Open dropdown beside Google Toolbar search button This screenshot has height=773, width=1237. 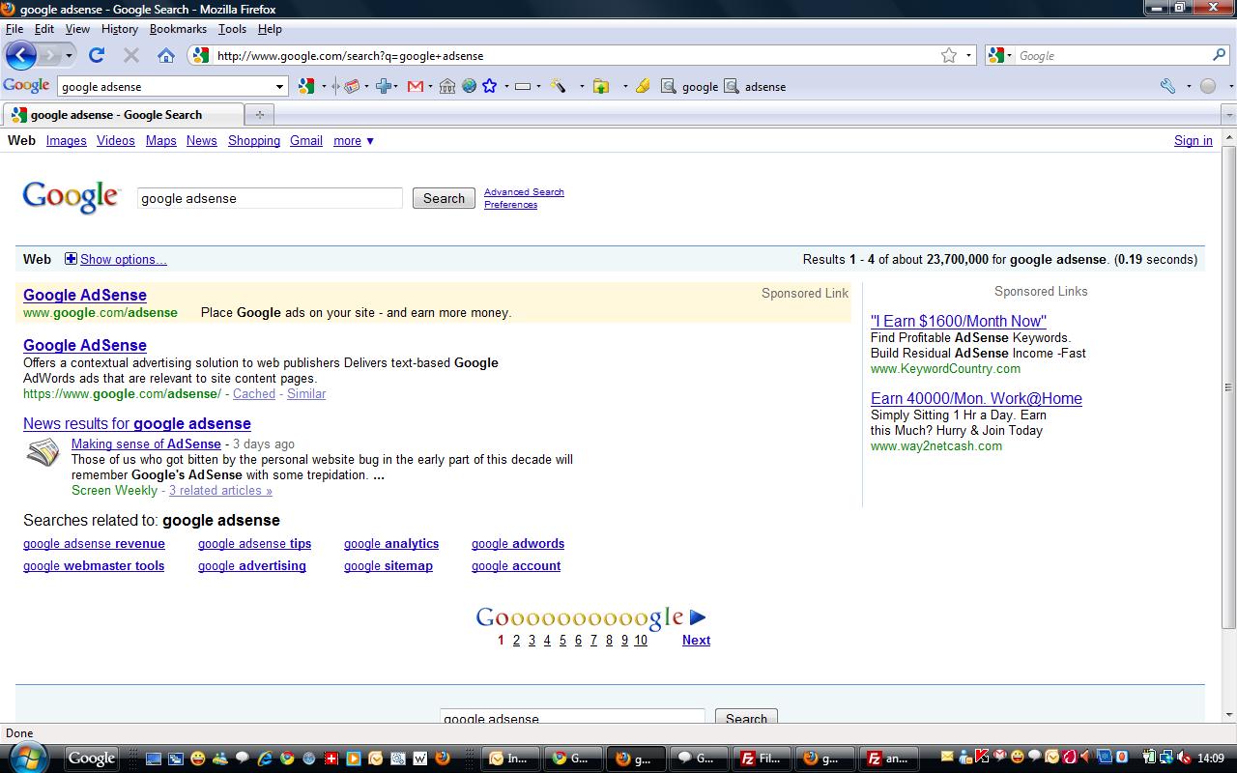coord(325,86)
